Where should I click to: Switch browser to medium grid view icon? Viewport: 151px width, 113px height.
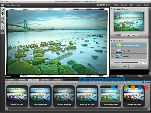point(146,82)
